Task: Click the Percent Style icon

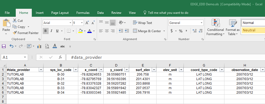Action: (181, 31)
